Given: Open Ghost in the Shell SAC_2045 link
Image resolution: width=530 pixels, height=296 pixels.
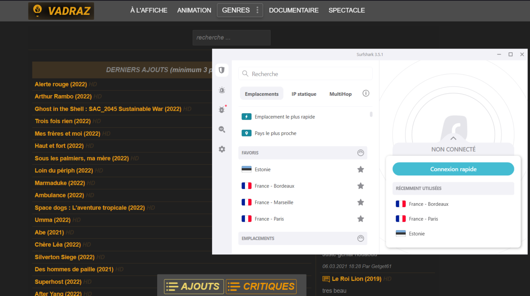Looking at the screenshot, I should [108, 109].
